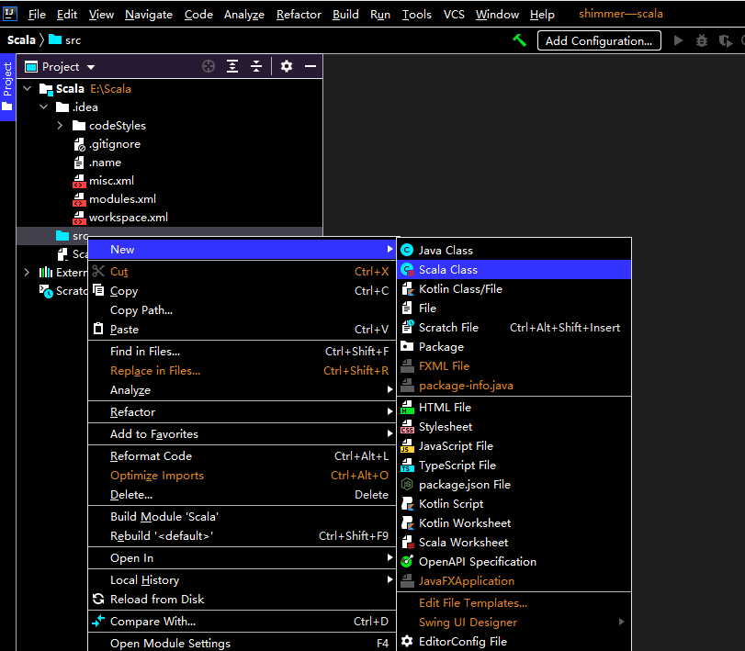Click the TypeScript File icon

(x=407, y=466)
